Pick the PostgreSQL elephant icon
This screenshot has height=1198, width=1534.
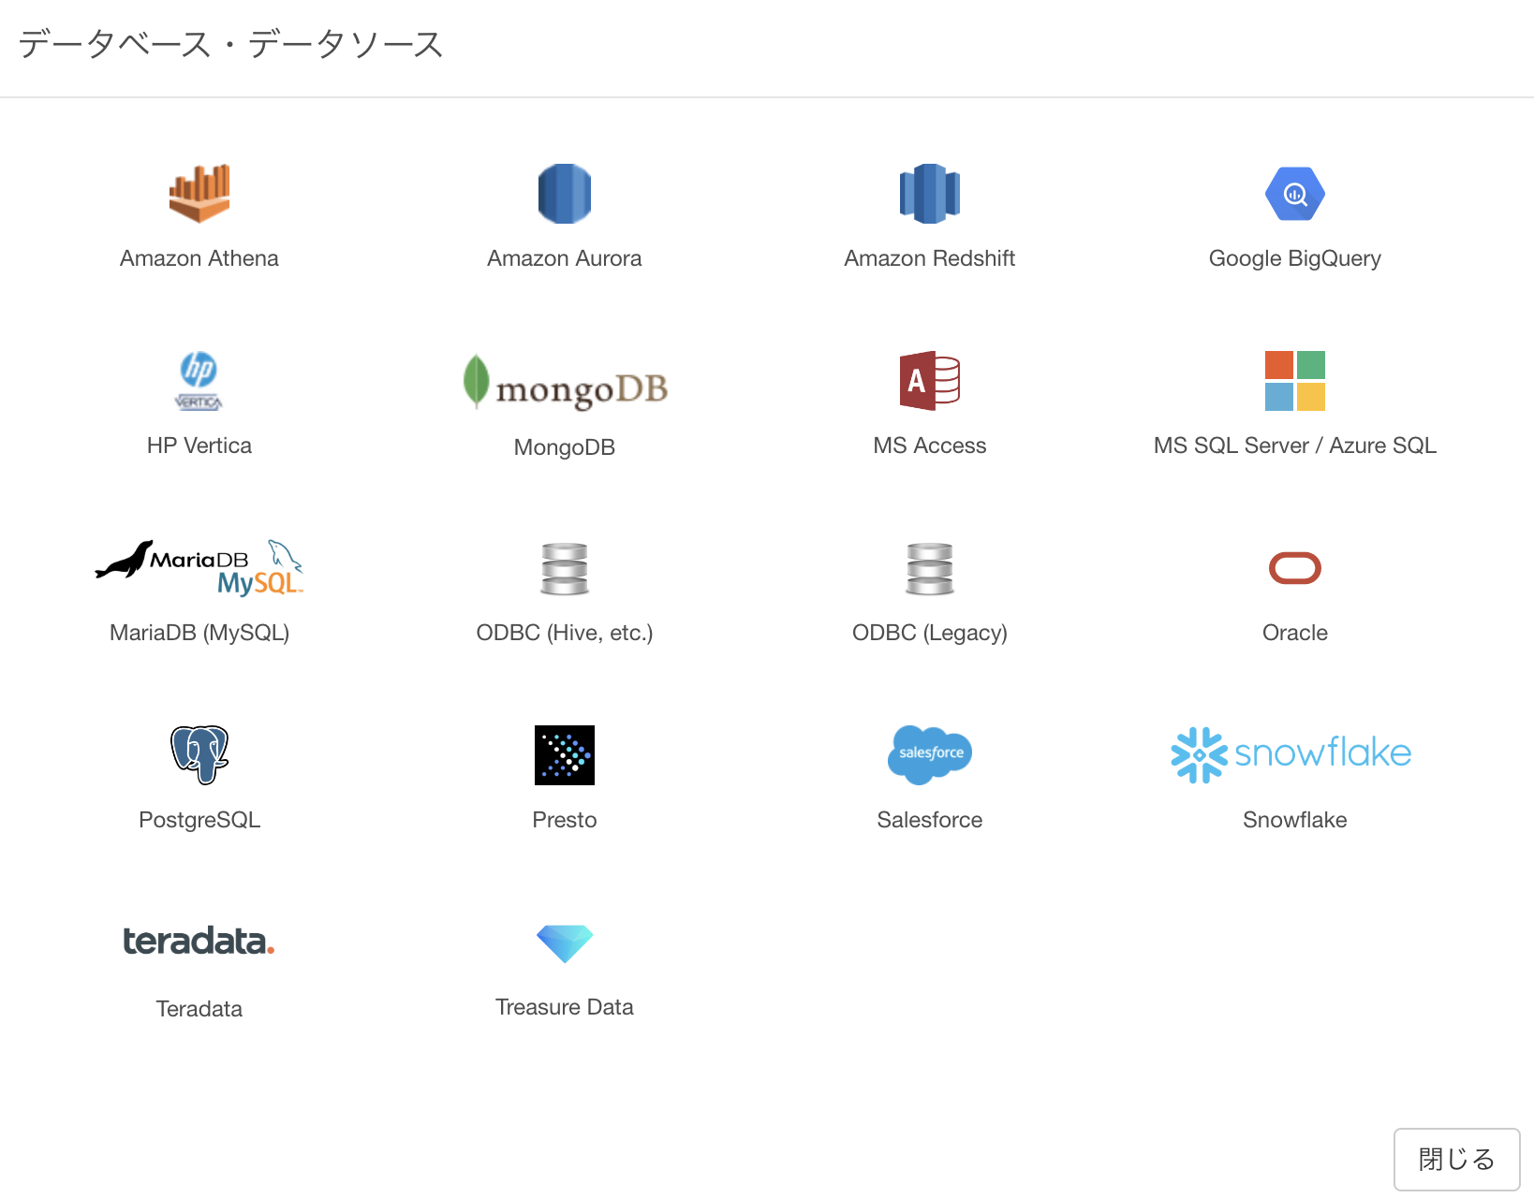[199, 754]
